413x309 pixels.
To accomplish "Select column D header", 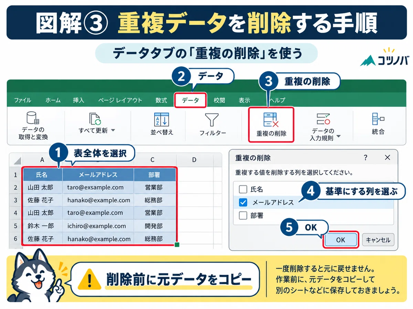I will [194, 160].
